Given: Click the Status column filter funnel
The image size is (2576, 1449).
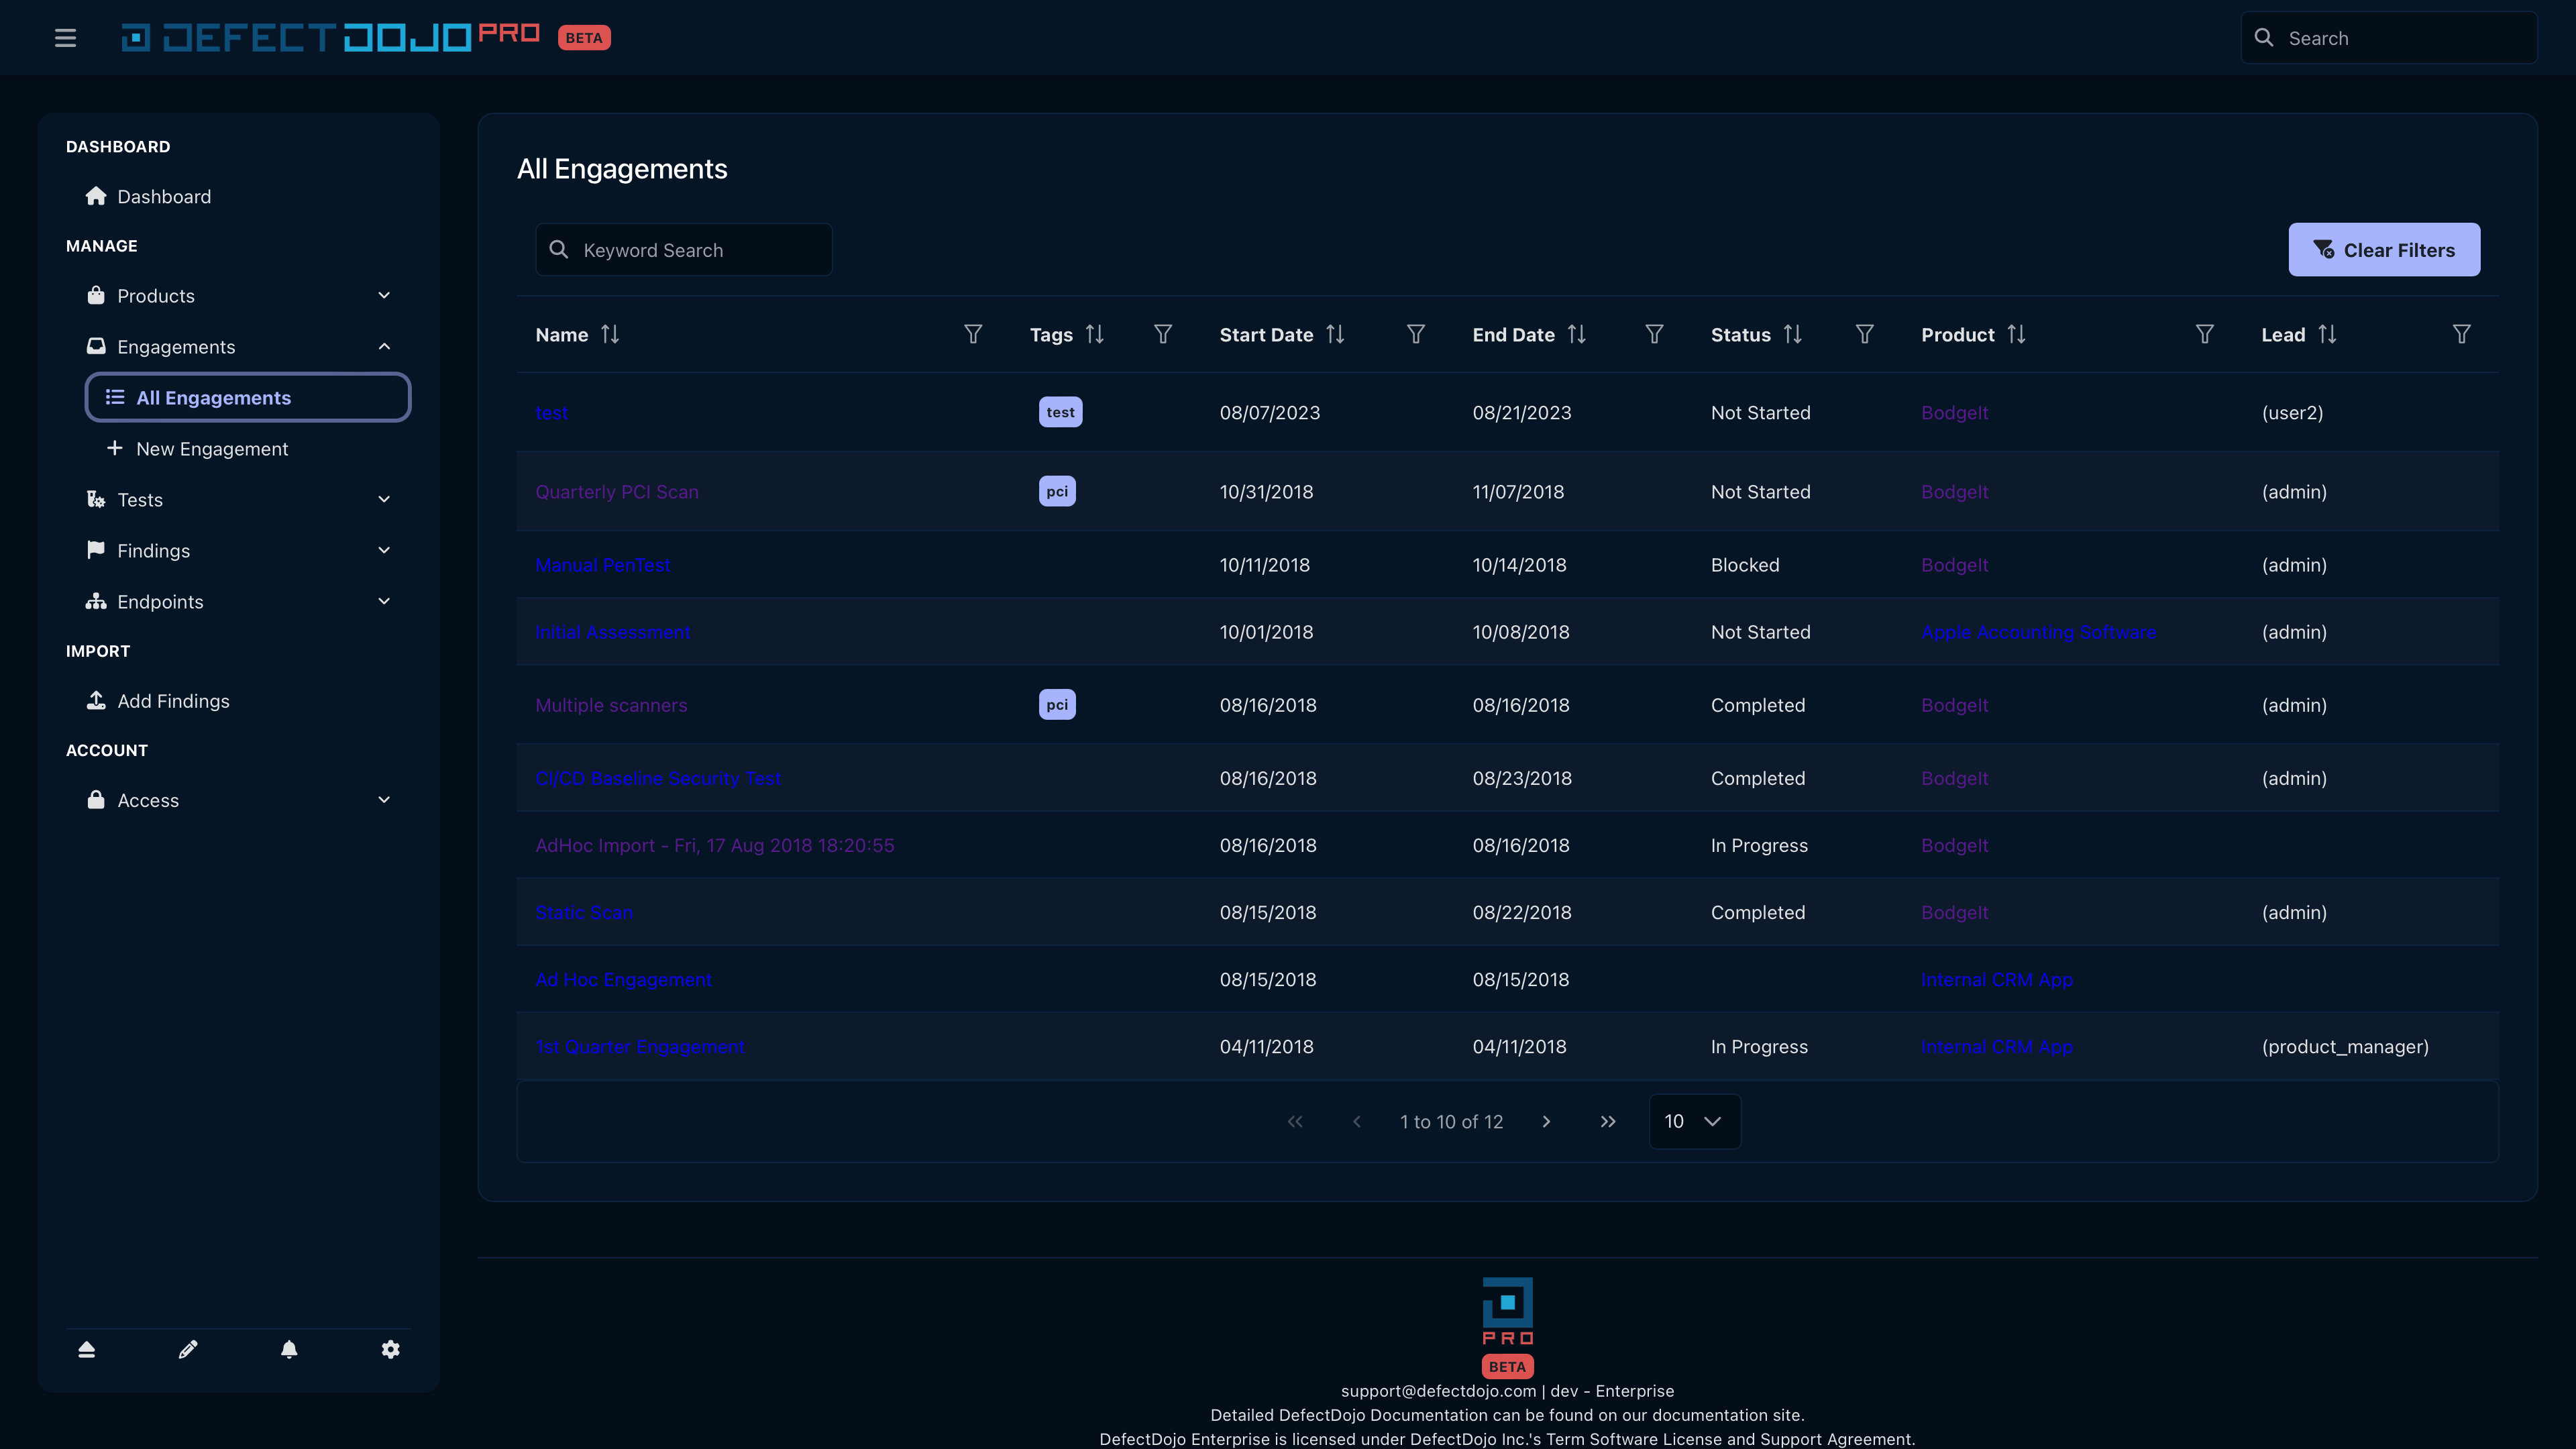Looking at the screenshot, I should [1864, 334].
